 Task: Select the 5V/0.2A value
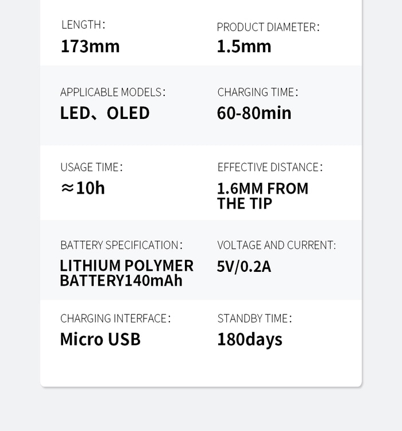[x=243, y=267]
